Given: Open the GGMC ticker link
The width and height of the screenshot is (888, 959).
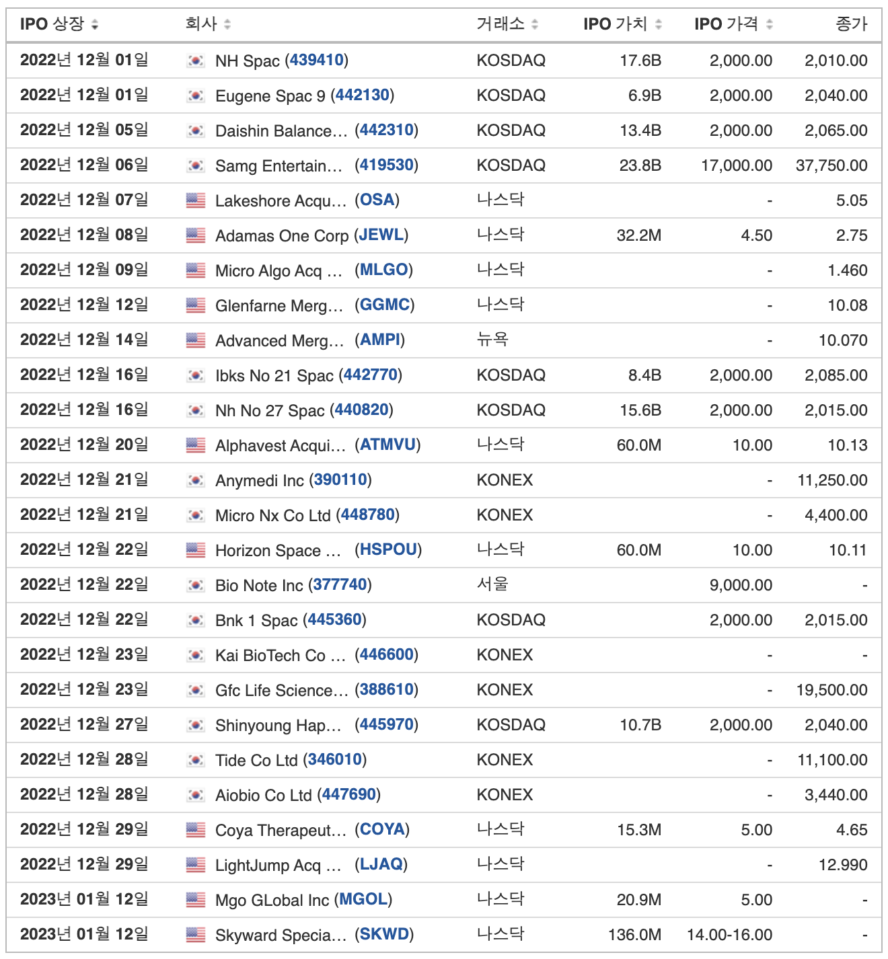Looking at the screenshot, I should [x=385, y=305].
